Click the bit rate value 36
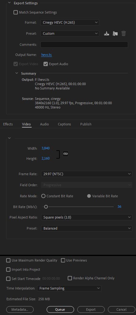Image resolution: width=136 pixels, height=315 pixels. [119, 207]
